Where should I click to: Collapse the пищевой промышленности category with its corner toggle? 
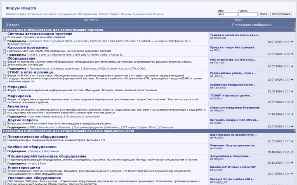[295, 131]
